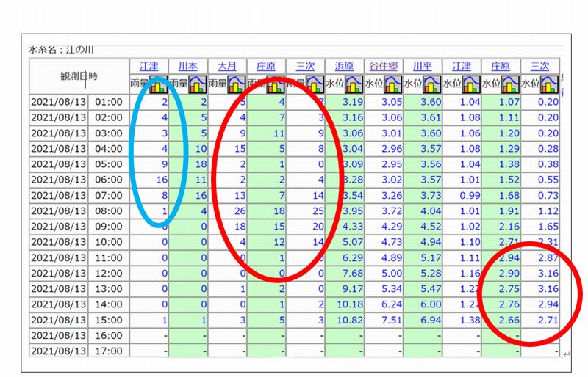Click the water level graph icon for 浜原
Viewport: 588px width, 377px height.
[354, 84]
